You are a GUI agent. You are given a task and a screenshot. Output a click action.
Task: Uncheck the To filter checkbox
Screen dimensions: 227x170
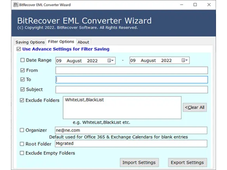23,80
